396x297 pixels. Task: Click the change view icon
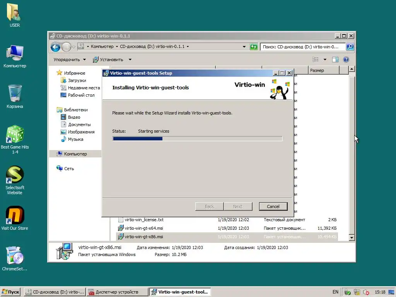pos(316,60)
